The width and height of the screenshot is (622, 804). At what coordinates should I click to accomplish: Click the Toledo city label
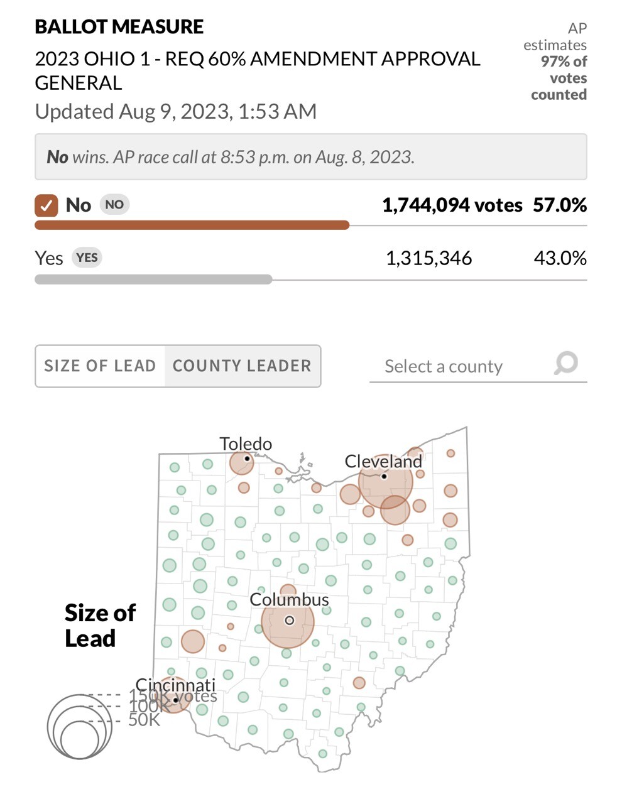pyautogui.click(x=246, y=443)
